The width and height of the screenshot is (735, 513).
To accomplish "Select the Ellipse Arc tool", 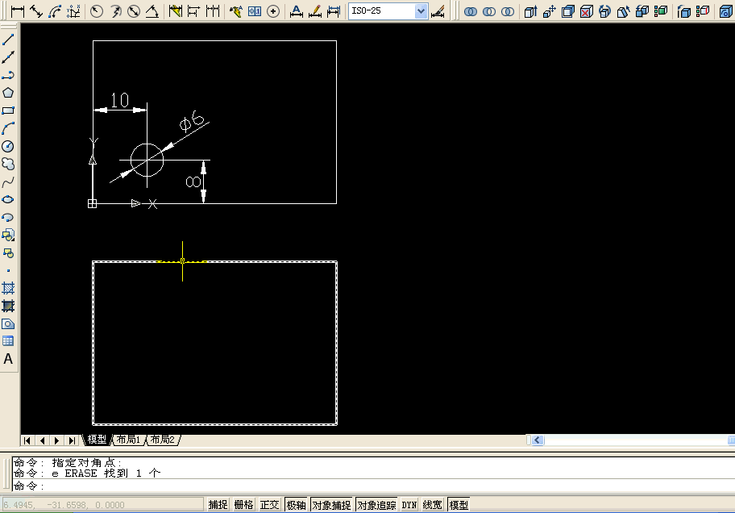I will click(x=8, y=217).
